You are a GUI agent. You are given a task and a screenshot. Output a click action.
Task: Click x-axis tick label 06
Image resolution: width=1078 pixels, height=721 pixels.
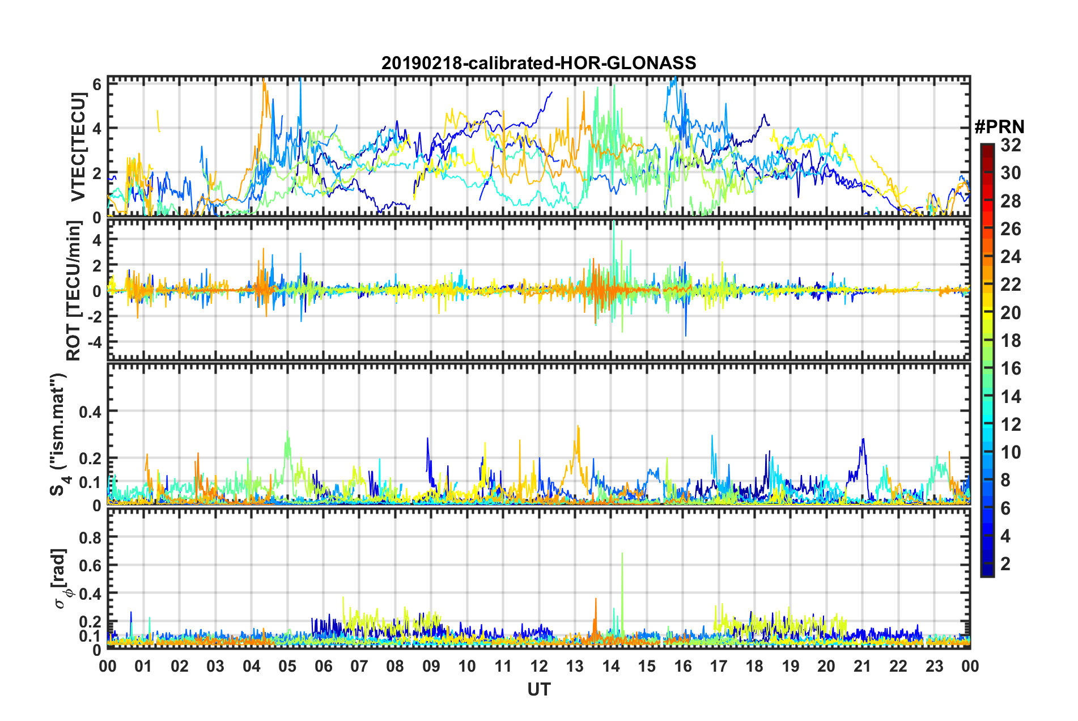(323, 666)
